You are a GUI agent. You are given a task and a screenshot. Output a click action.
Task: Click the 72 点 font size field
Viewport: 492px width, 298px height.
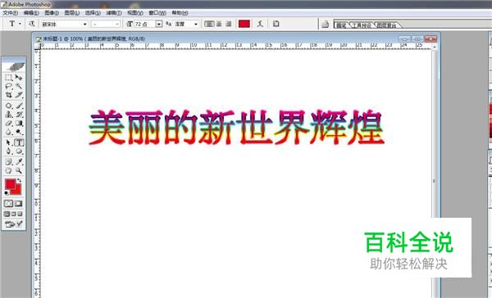coord(145,24)
